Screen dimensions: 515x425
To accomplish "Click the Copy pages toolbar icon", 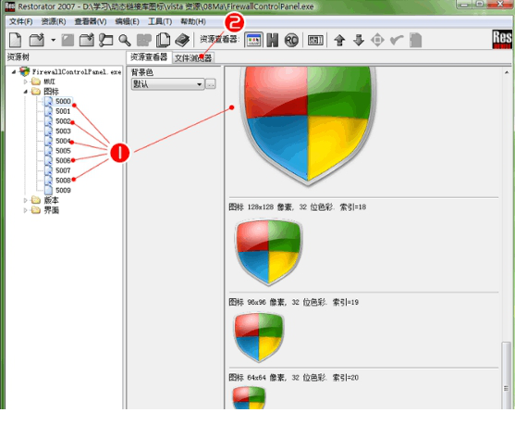I will (x=164, y=40).
